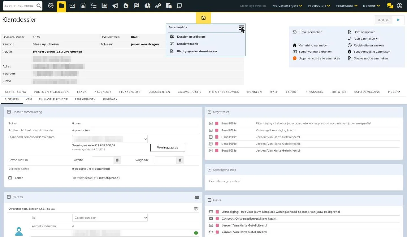Click the telescope icon in the top bar

pyautogui.click(x=158, y=6)
